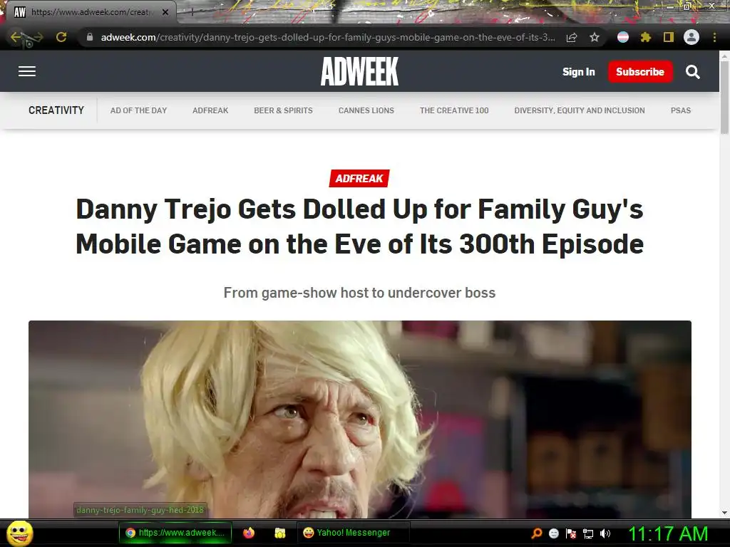Open the Ad of the Day section
This screenshot has width=730, height=547.
click(x=139, y=110)
